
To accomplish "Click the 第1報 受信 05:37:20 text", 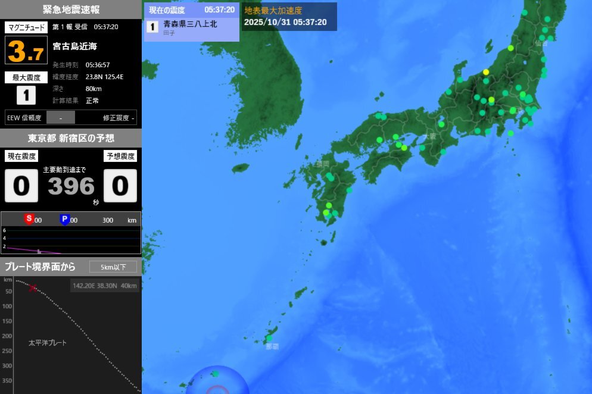I will pos(85,27).
